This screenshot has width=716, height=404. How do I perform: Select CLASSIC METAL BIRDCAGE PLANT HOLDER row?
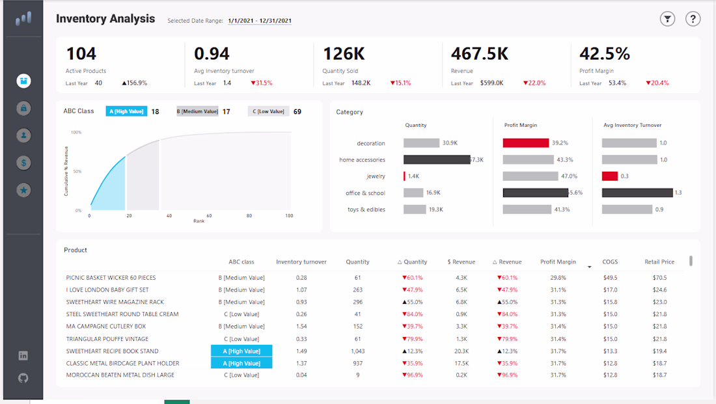click(374, 364)
